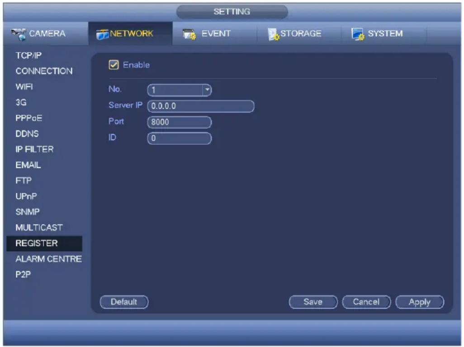
Task: Switch to the EVENT tab label
Action: (x=216, y=33)
